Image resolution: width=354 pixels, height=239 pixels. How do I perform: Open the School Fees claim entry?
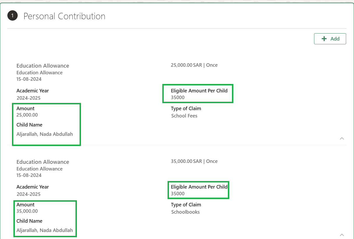(184, 116)
